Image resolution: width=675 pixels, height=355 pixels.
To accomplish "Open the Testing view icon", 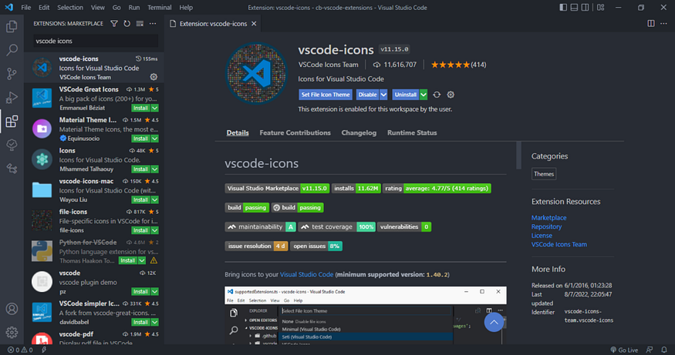I will pyautogui.click(x=12, y=145).
